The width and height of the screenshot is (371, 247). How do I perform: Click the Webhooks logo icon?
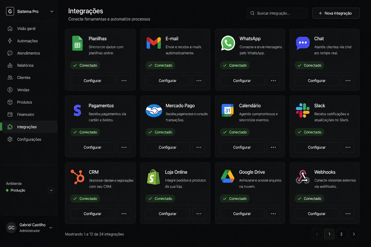(x=303, y=177)
